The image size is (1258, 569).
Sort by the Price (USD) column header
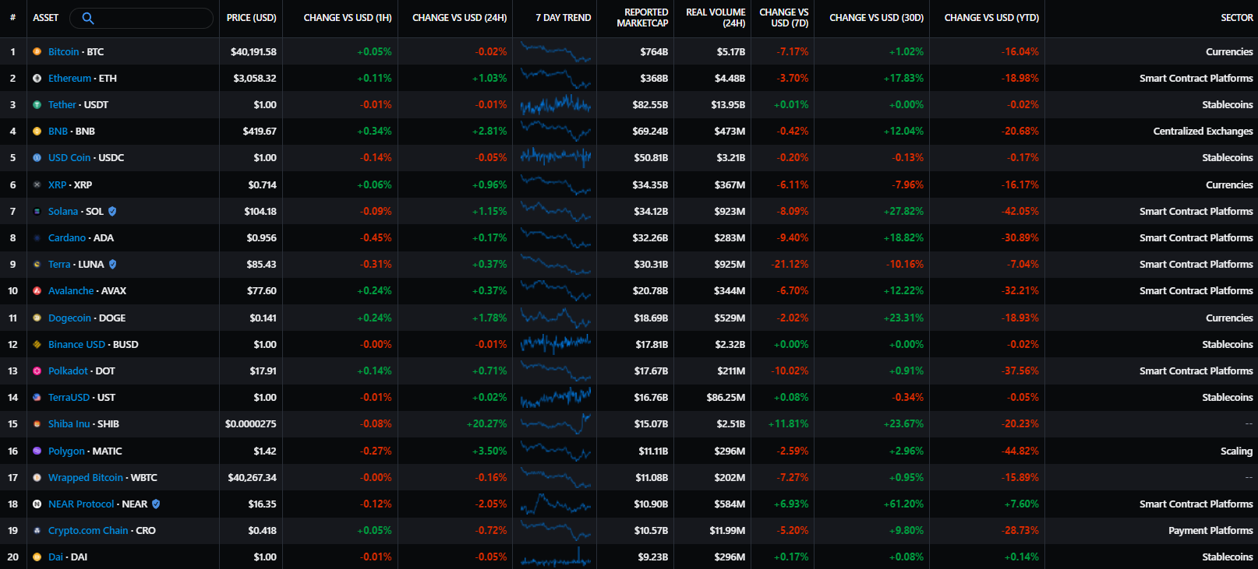pyautogui.click(x=251, y=18)
